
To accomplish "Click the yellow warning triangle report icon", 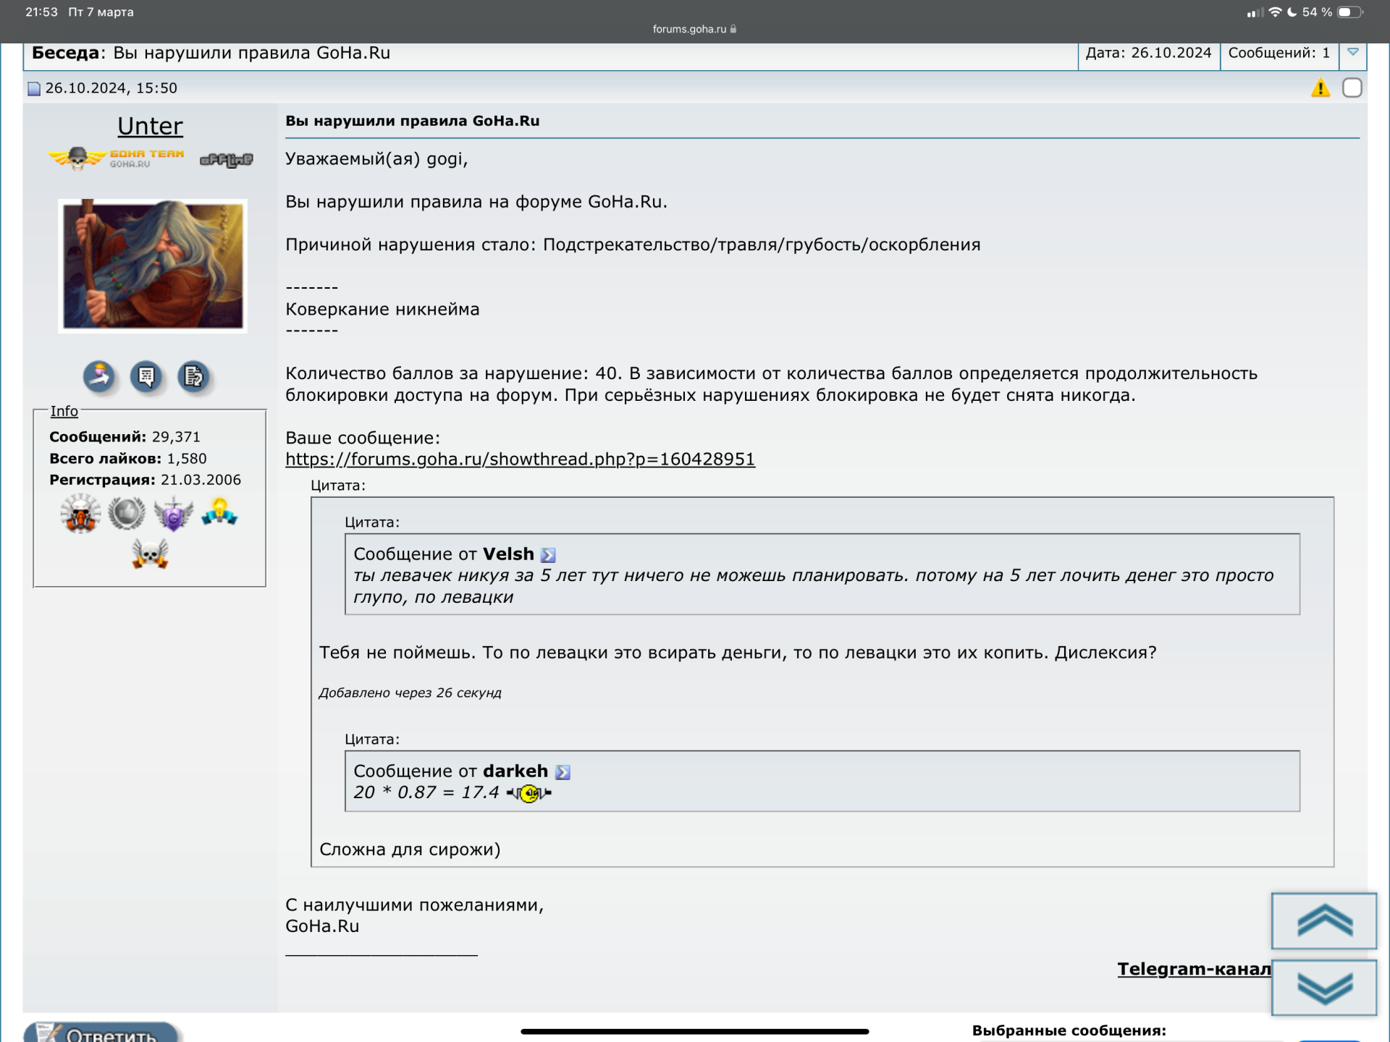I will (x=1320, y=88).
